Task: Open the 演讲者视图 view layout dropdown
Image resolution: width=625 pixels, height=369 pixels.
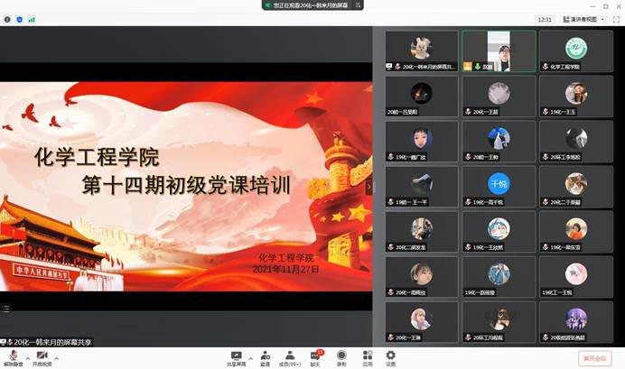Action: pyautogui.click(x=603, y=18)
